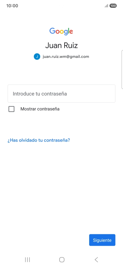Image resolution: width=123 pixels, height=267 pixels.
Task: Tap the green letter l in Google logo
Action: point(68,31)
